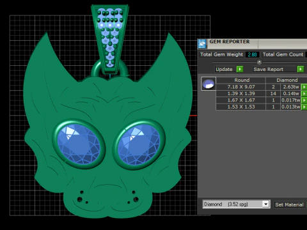Click the Diamond column header
This screenshot has width=307, height=230.
(287, 80)
